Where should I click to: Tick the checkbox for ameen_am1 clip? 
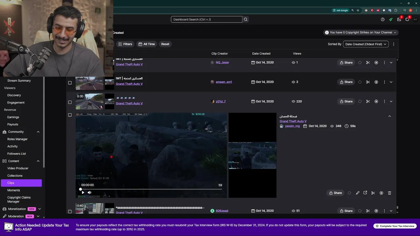pyautogui.click(x=70, y=83)
